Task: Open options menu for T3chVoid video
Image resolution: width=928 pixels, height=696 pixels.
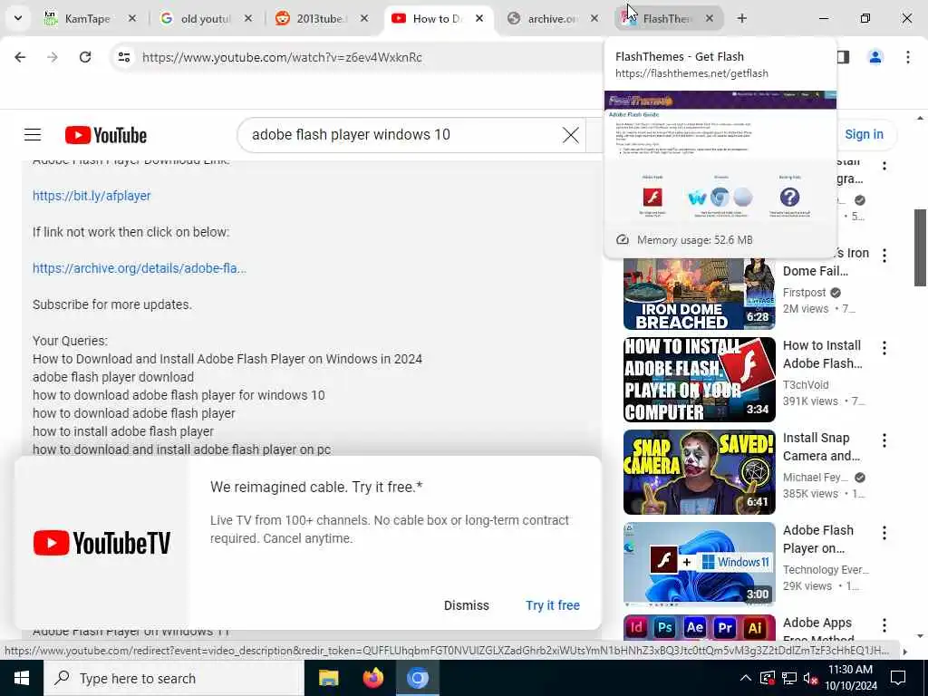Action: [884, 347]
